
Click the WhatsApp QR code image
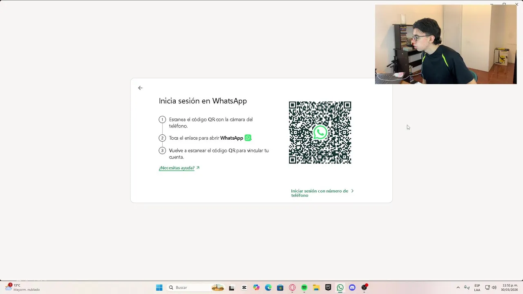(320, 133)
